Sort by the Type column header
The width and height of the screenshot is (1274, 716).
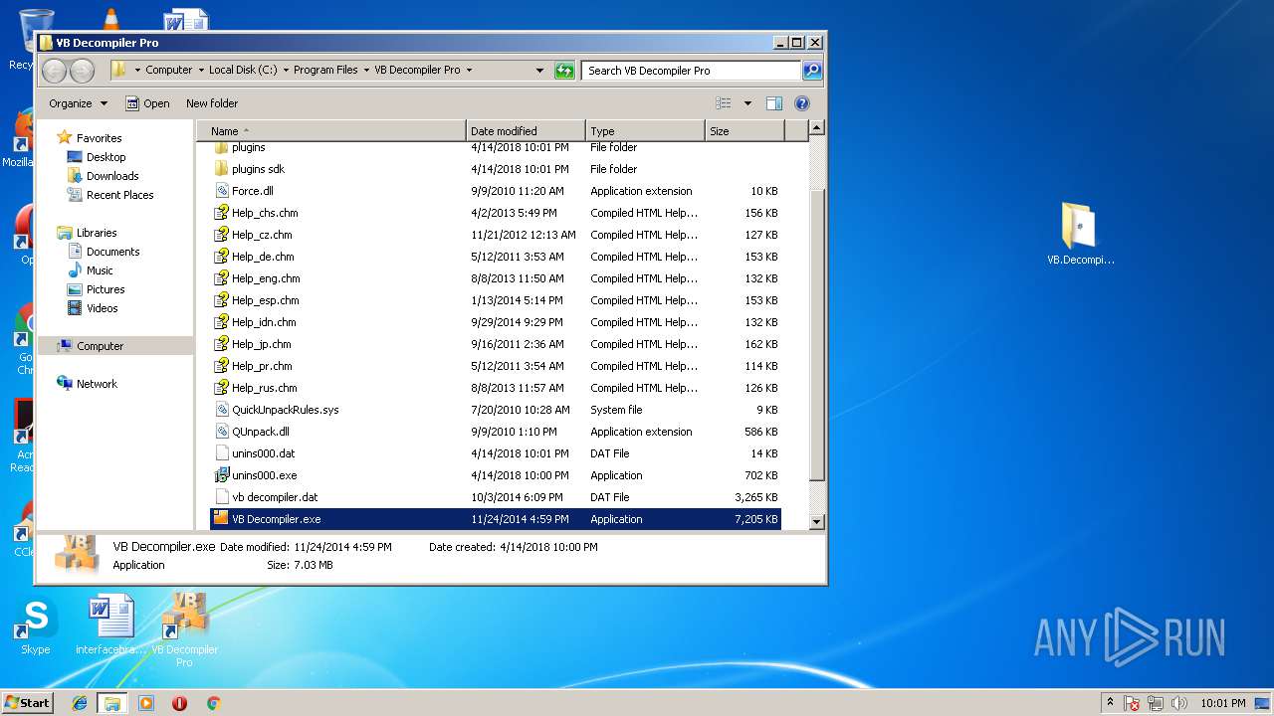coord(645,131)
